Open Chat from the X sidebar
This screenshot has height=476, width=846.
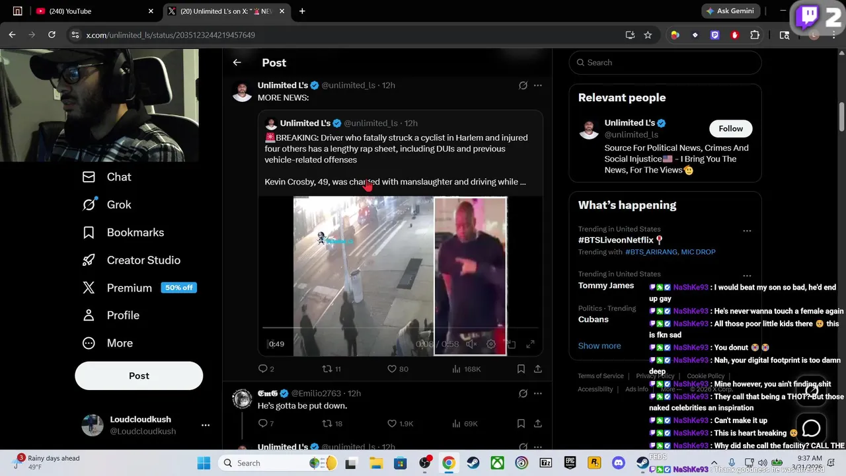pyautogui.click(x=107, y=177)
